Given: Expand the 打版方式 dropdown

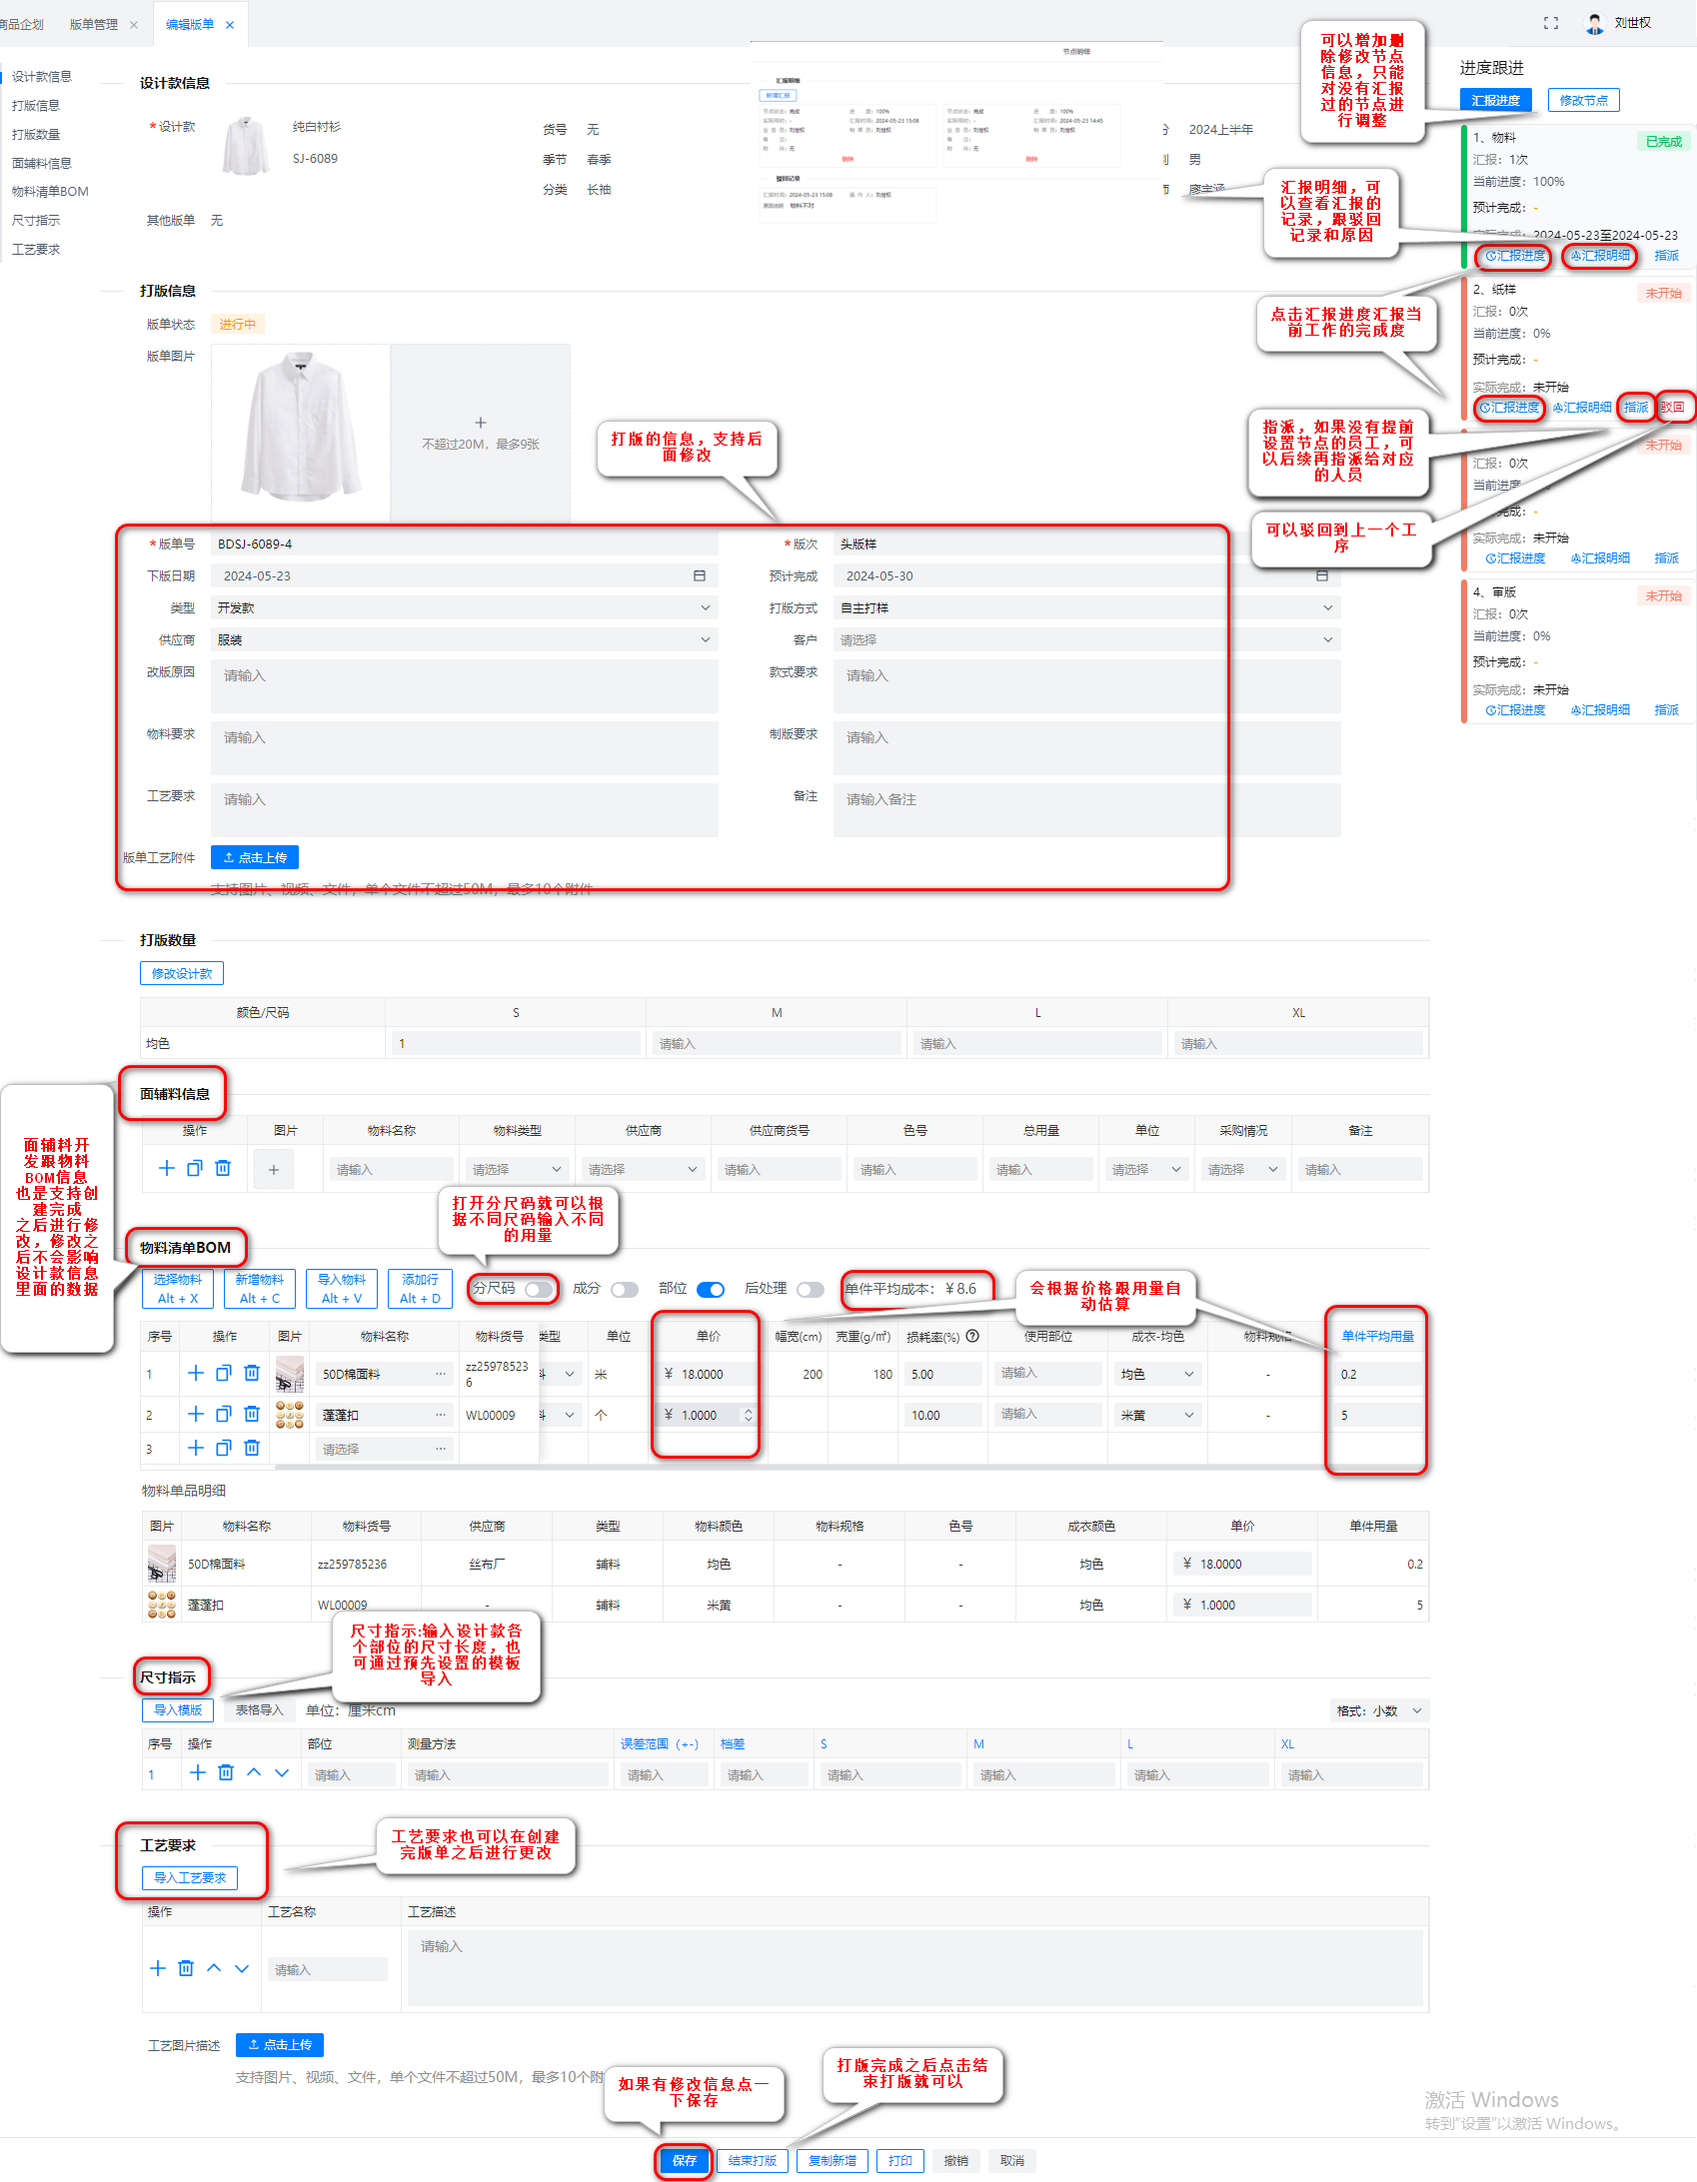Looking at the screenshot, I should [x=1085, y=607].
